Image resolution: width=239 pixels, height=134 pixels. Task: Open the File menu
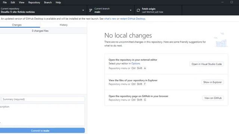(x=5, y=3)
